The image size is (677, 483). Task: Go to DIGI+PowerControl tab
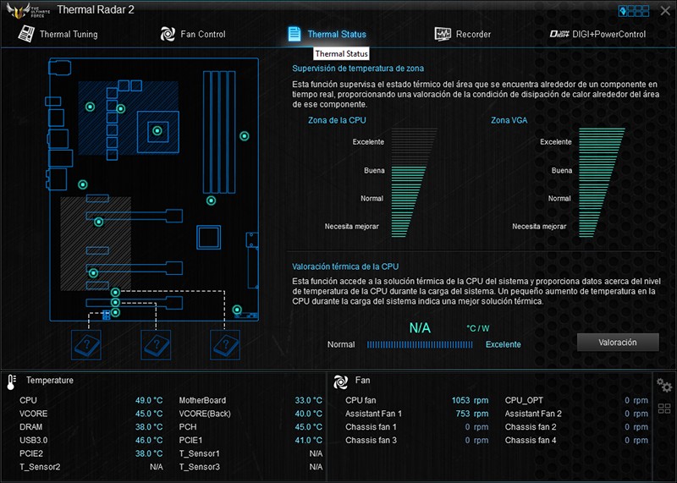pyautogui.click(x=598, y=34)
